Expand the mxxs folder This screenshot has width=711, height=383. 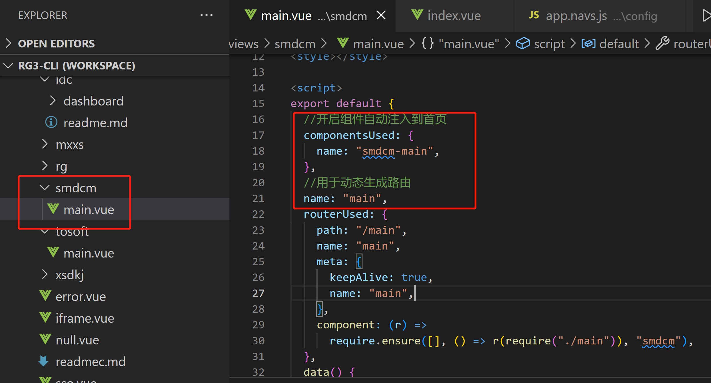(x=45, y=144)
